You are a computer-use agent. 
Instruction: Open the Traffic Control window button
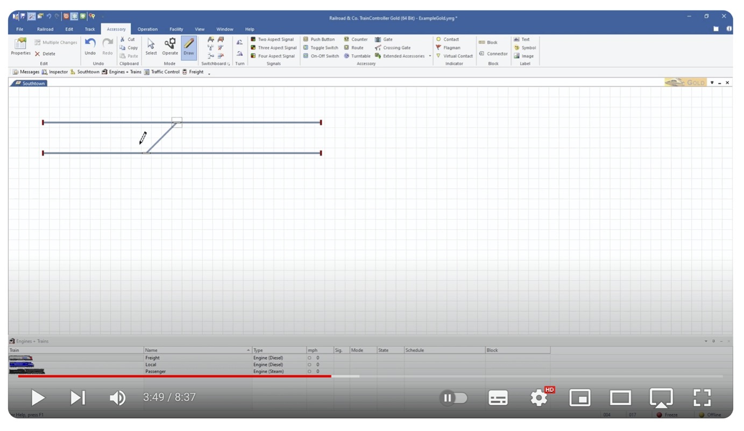161,72
